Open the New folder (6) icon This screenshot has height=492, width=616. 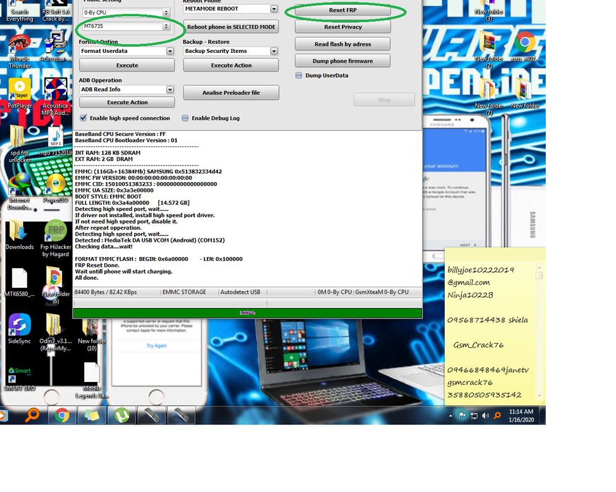55,285
